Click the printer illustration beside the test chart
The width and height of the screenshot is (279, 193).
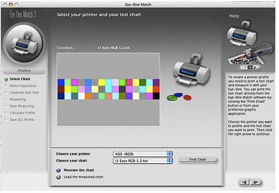click(x=191, y=70)
